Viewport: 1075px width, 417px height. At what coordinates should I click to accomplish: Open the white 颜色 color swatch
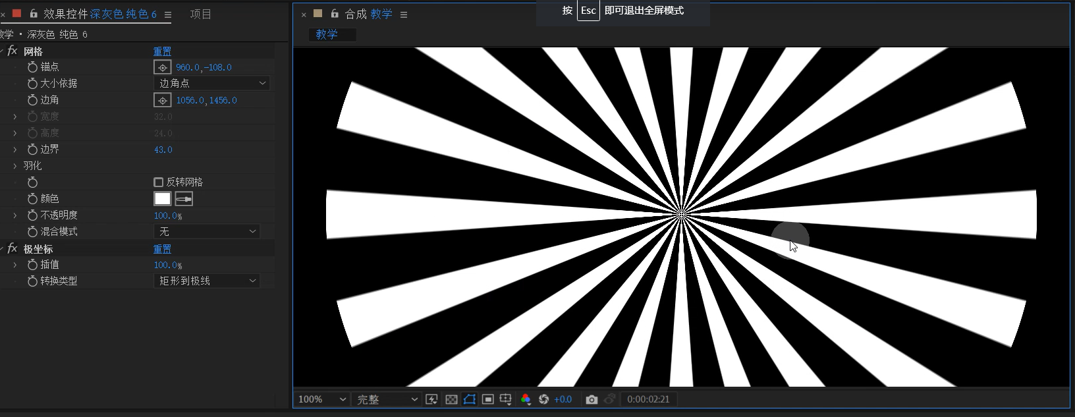[x=162, y=199]
